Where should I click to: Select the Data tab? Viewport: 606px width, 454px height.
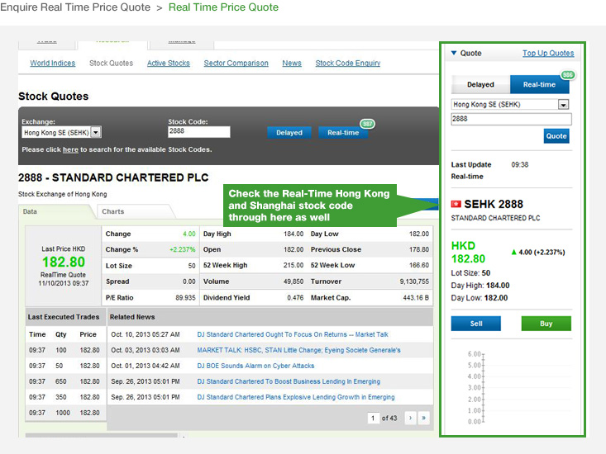coord(56,211)
